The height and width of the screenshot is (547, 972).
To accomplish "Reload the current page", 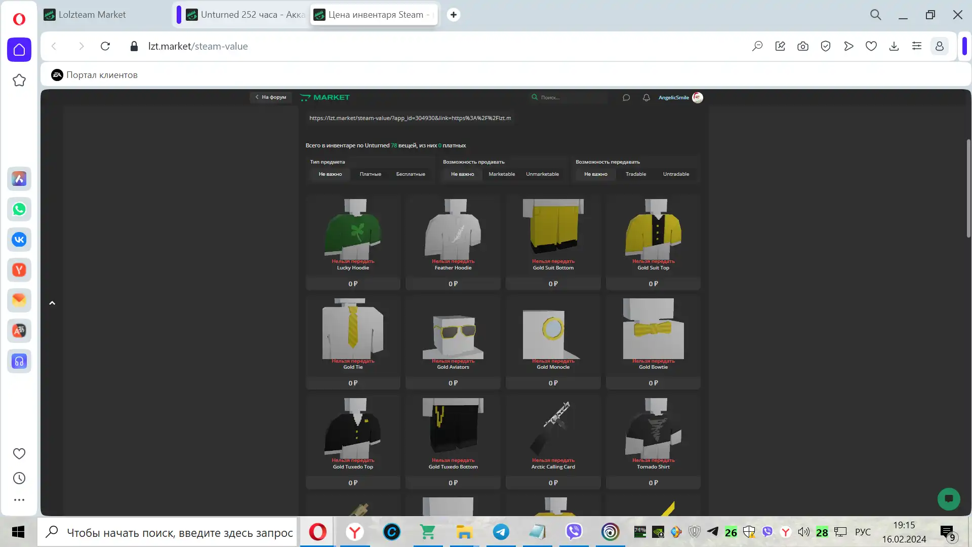I will point(105,46).
